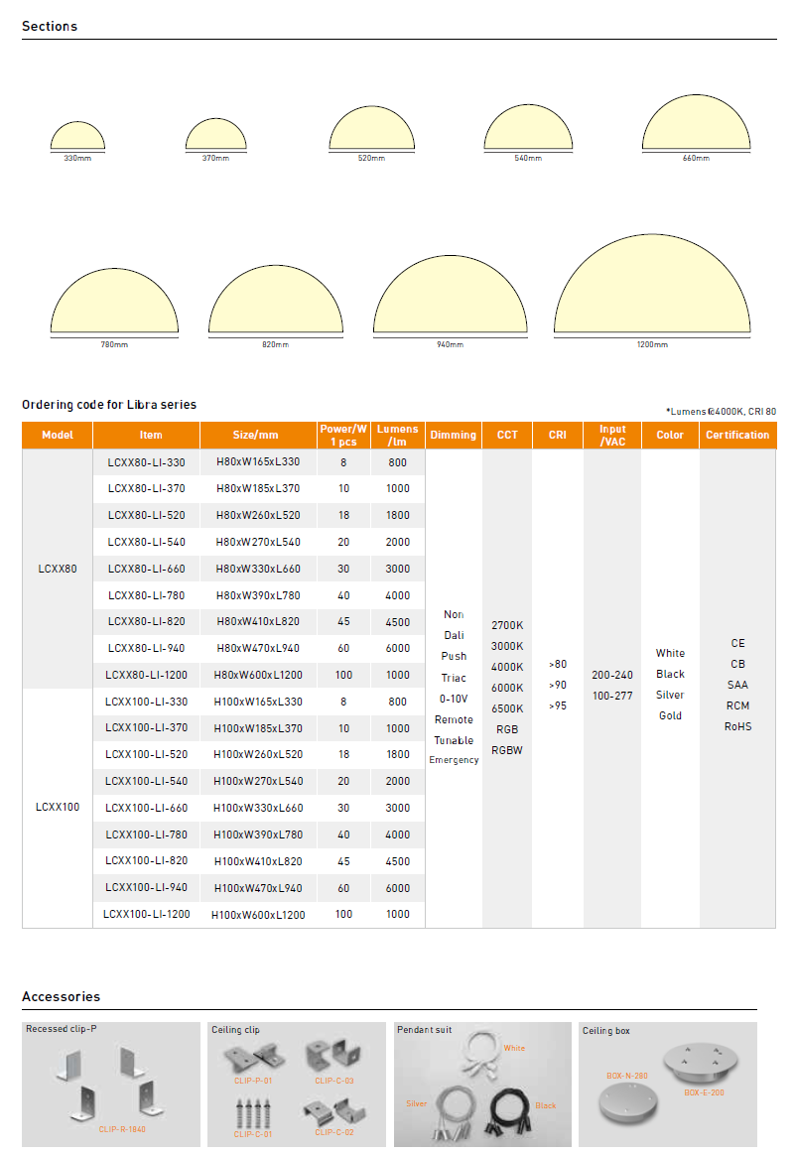Click the 370mm section diagram
This screenshot has width=794, height=1154.
215,135
